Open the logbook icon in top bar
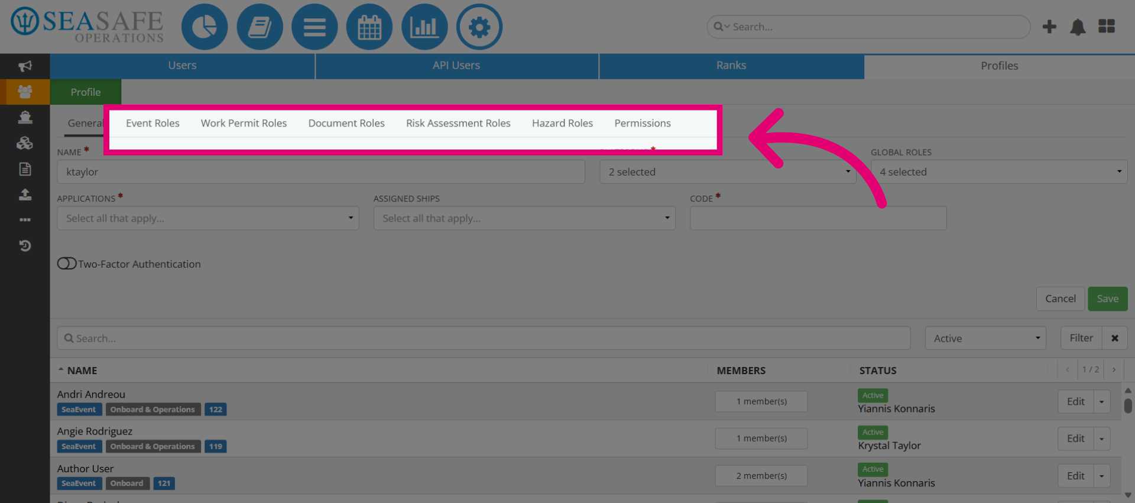The width and height of the screenshot is (1135, 503). pyautogui.click(x=260, y=27)
